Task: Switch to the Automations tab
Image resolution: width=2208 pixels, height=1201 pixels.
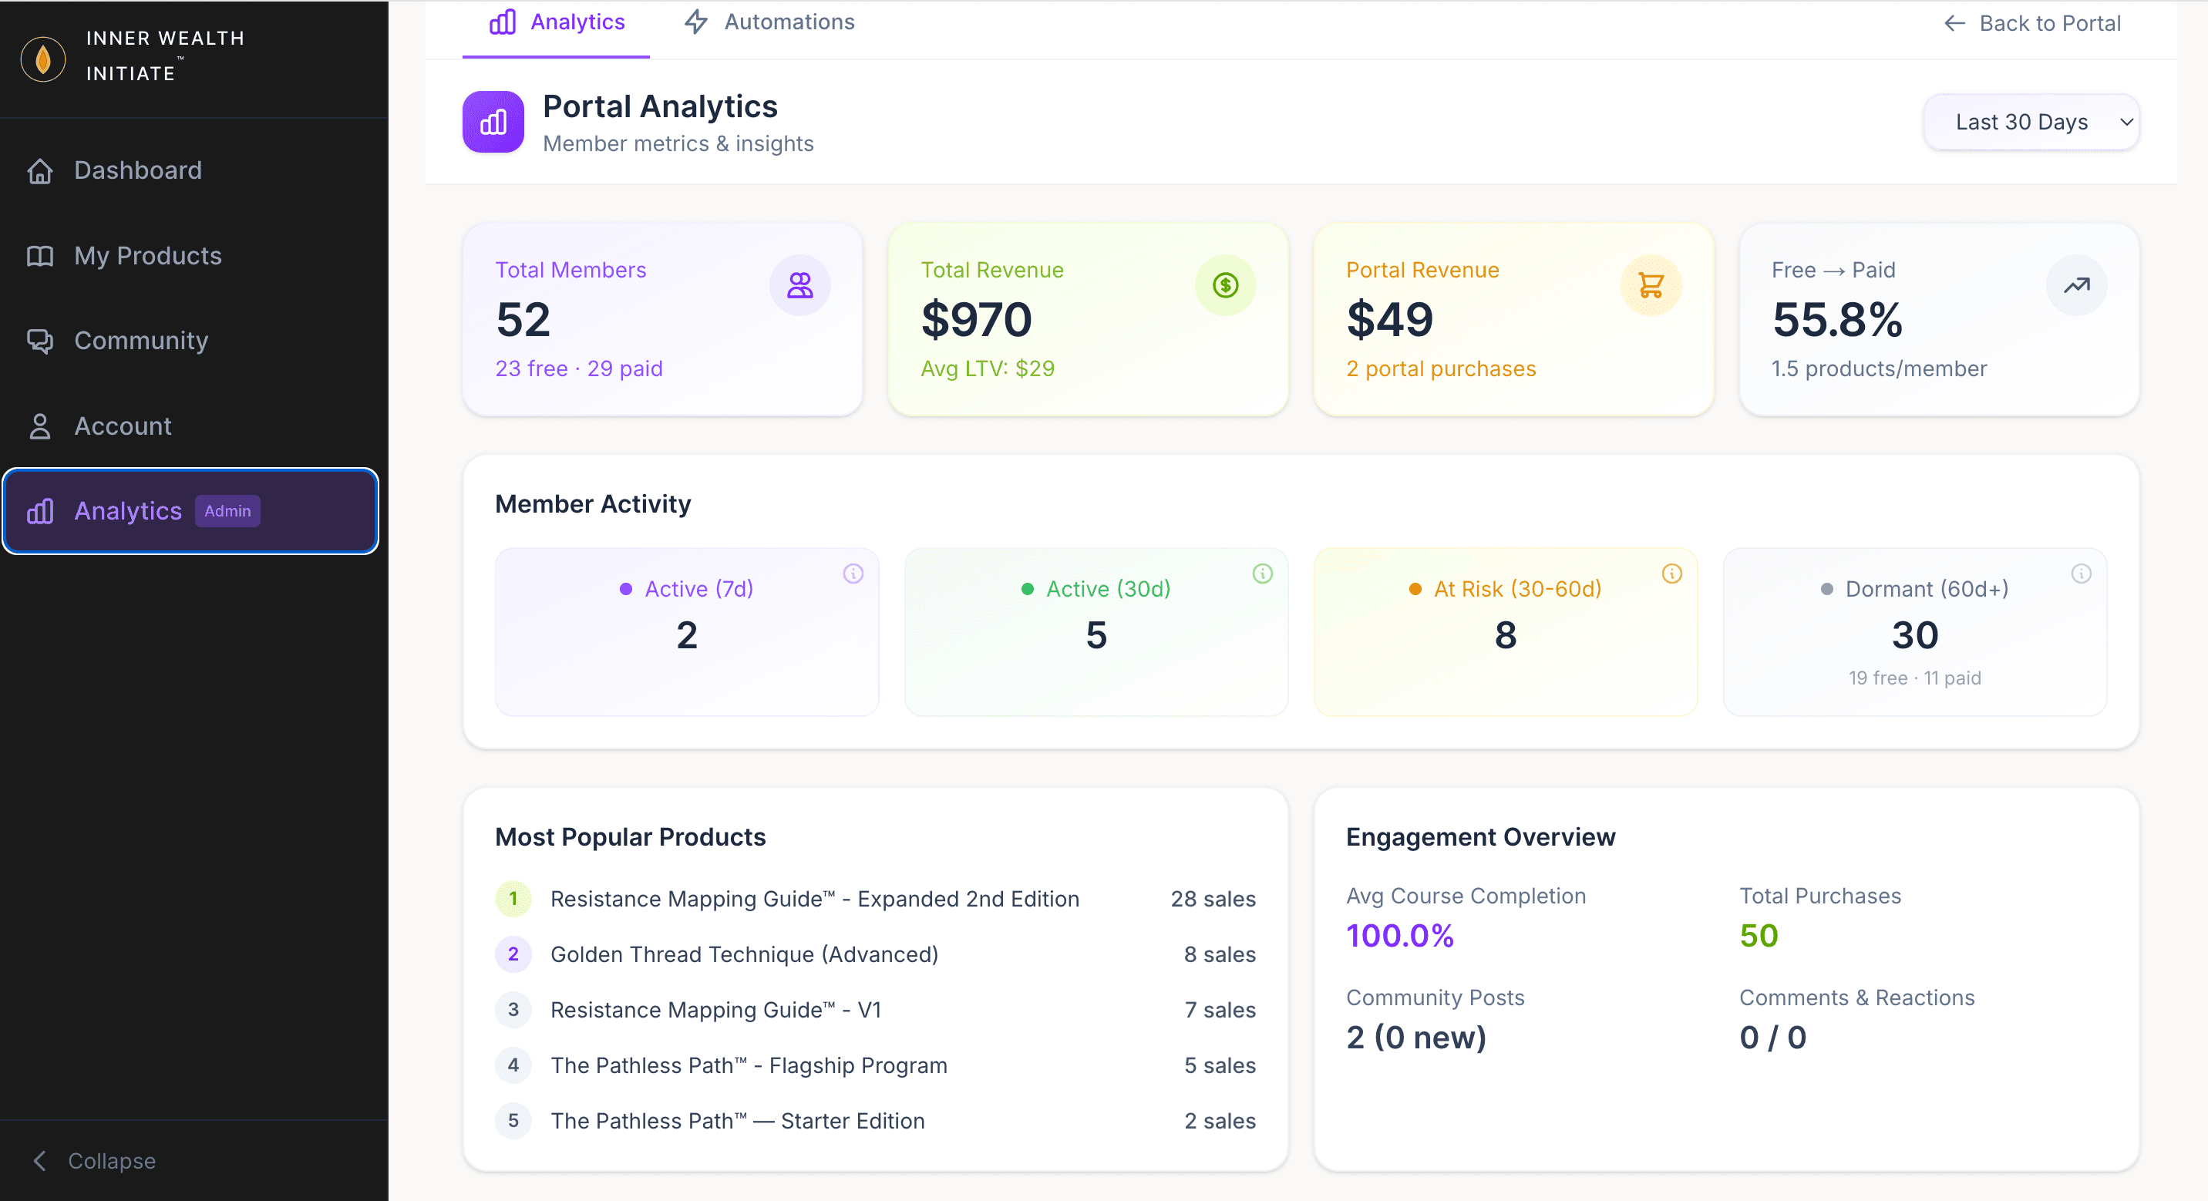Action: [767, 22]
